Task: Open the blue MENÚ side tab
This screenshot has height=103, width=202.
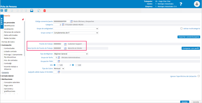Action: [x=2, y=22]
